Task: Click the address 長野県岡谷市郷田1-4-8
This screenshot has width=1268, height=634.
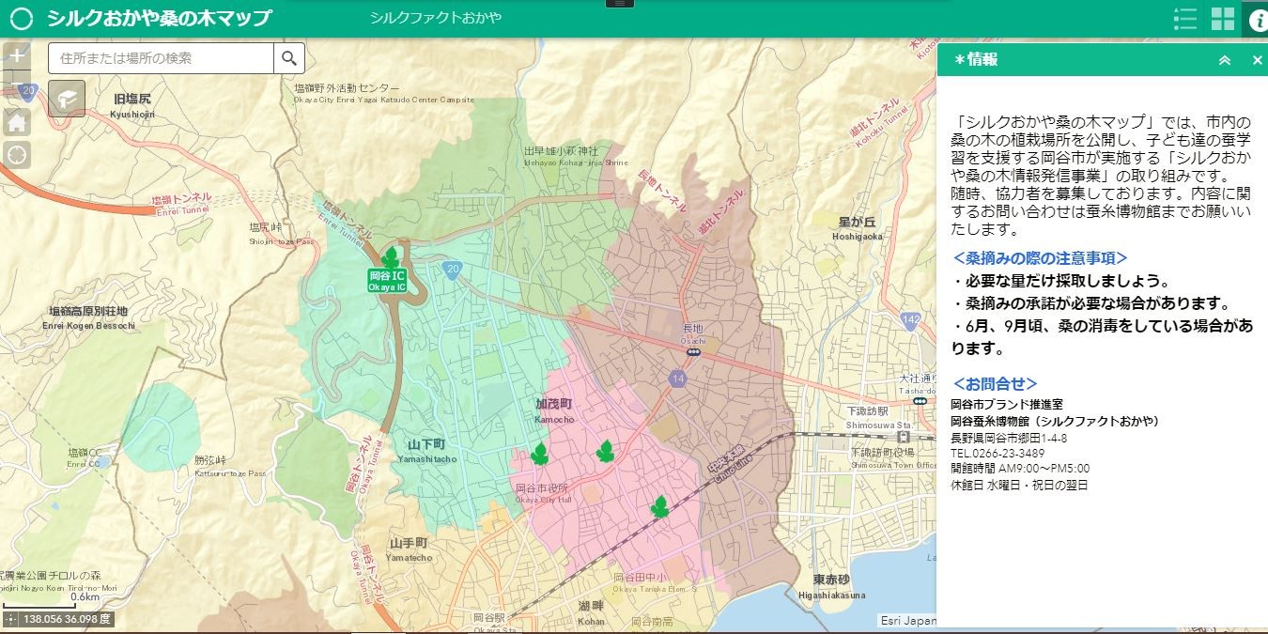Action: tap(1009, 438)
